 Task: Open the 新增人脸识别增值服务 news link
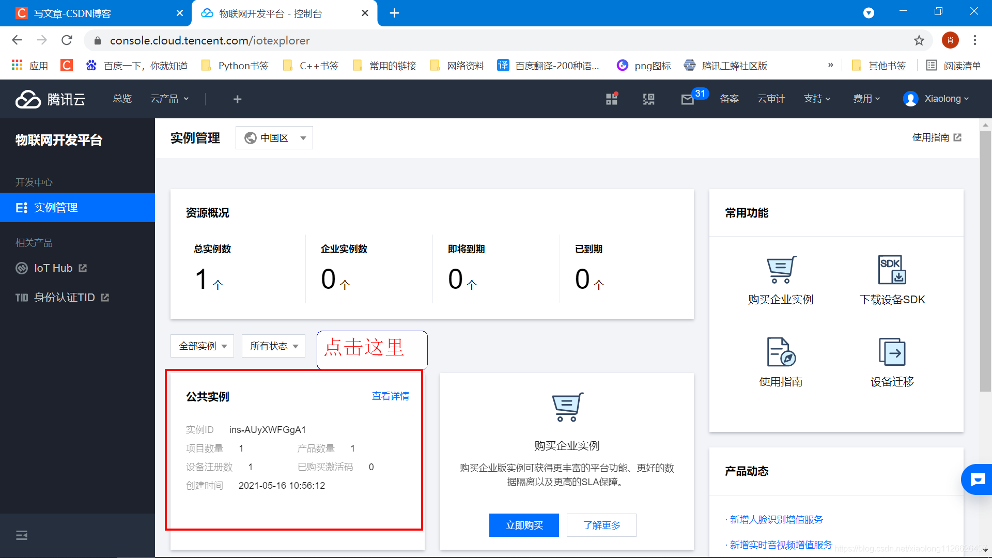[776, 520]
